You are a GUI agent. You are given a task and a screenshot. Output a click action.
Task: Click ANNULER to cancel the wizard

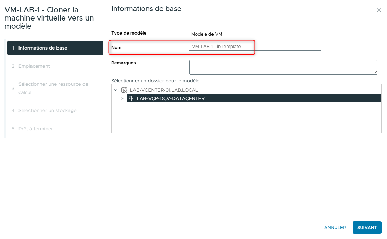pyautogui.click(x=335, y=227)
